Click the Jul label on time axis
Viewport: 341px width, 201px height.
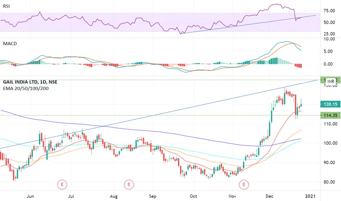click(x=71, y=196)
